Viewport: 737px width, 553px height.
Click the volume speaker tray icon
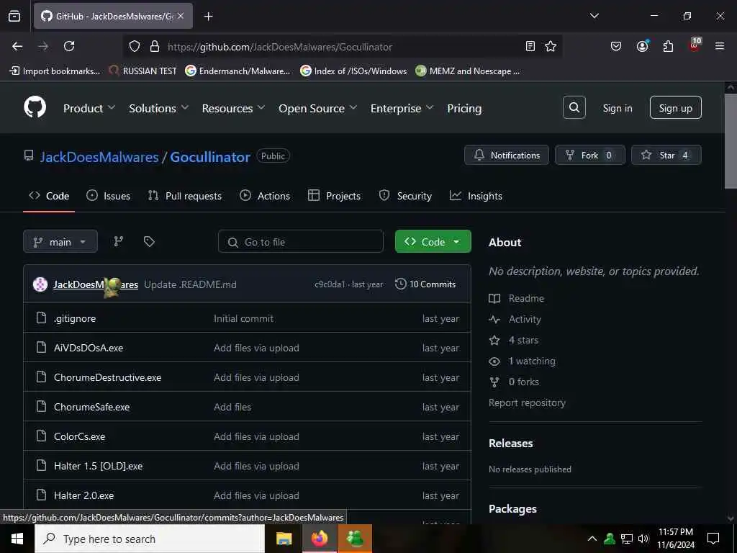[643, 539]
